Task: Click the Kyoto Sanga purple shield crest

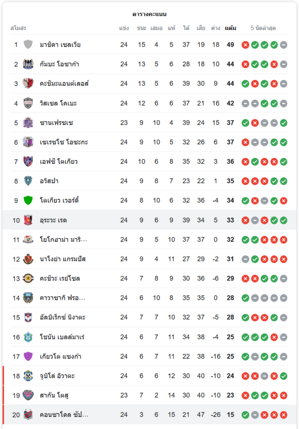Action: (28, 356)
